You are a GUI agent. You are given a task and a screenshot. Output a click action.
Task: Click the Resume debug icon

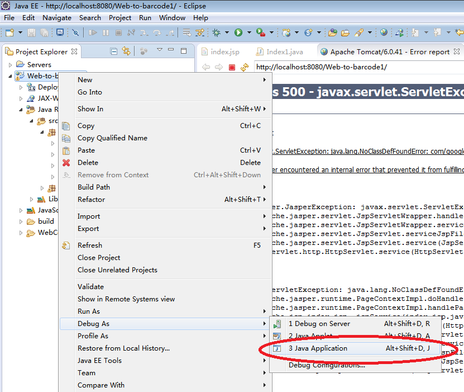(x=93, y=32)
